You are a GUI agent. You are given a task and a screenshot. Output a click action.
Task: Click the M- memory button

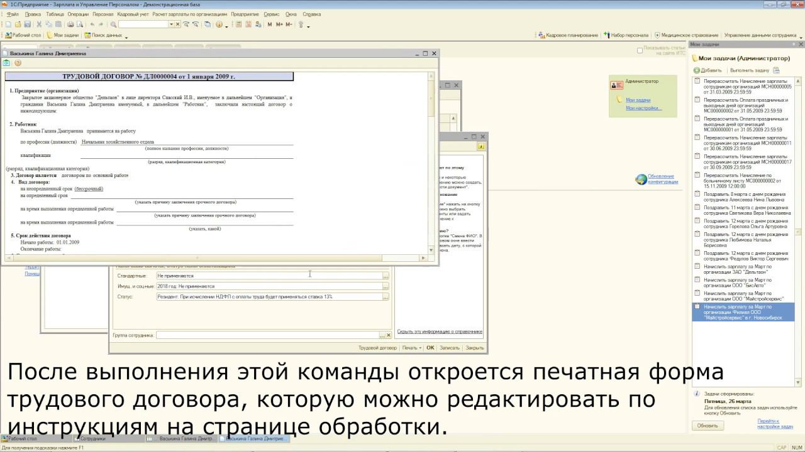click(x=289, y=24)
